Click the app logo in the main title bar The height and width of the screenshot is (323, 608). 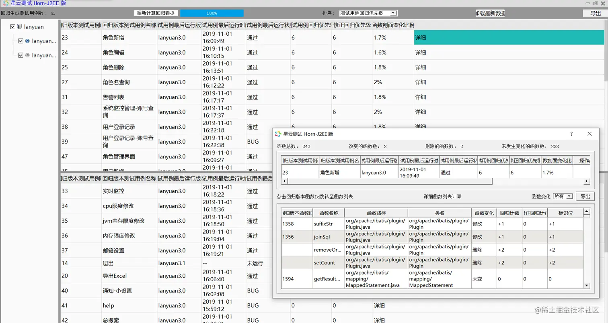click(x=6, y=3)
